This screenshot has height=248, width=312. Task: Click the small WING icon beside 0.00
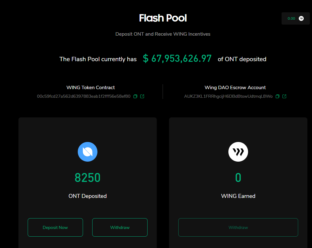pos(301,18)
